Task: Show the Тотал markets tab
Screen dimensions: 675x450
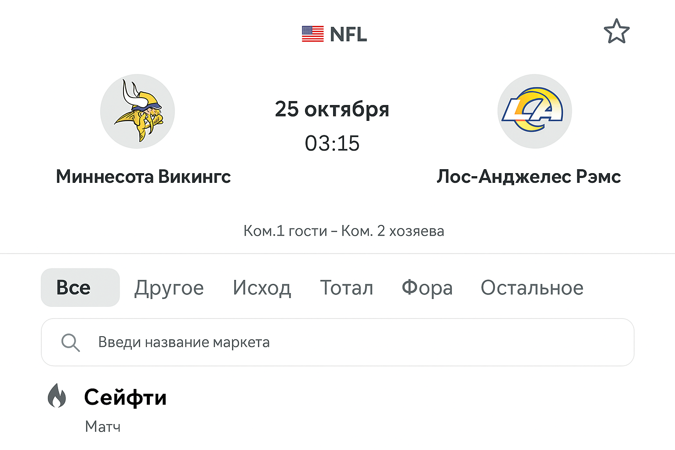Action: point(347,288)
